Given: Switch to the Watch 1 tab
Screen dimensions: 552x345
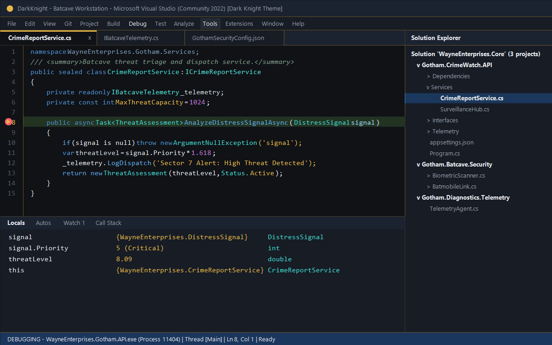Looking at the screenshot, I should [74, 223].
